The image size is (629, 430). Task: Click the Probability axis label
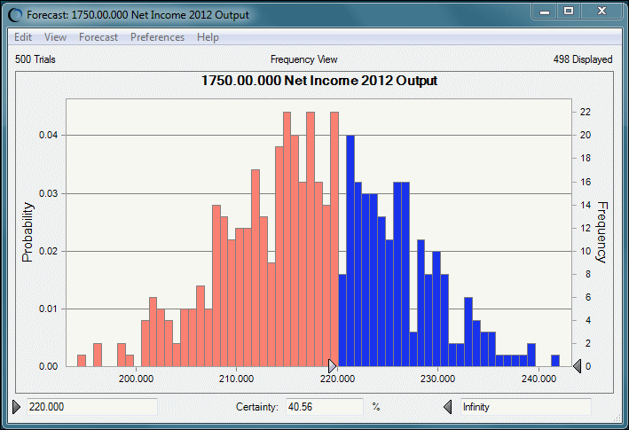(x=28, y=232)
